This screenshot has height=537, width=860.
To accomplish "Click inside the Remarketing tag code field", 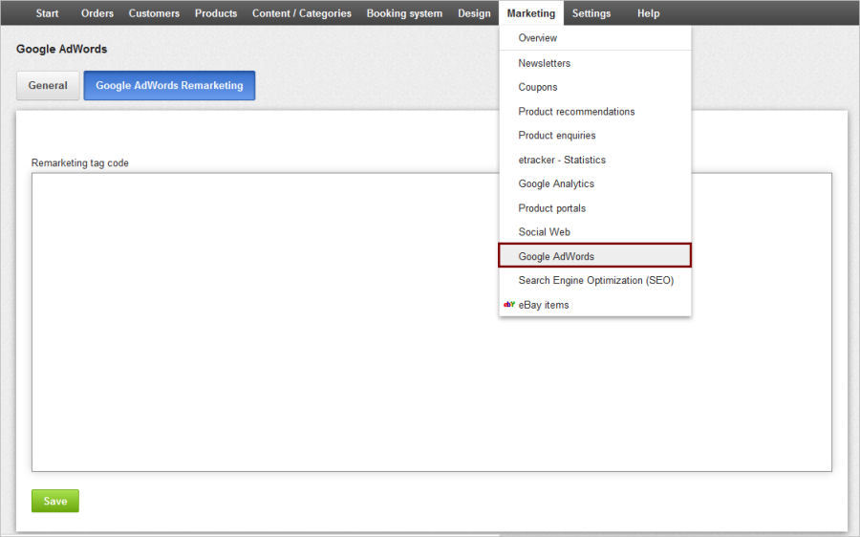I will 432,323.
